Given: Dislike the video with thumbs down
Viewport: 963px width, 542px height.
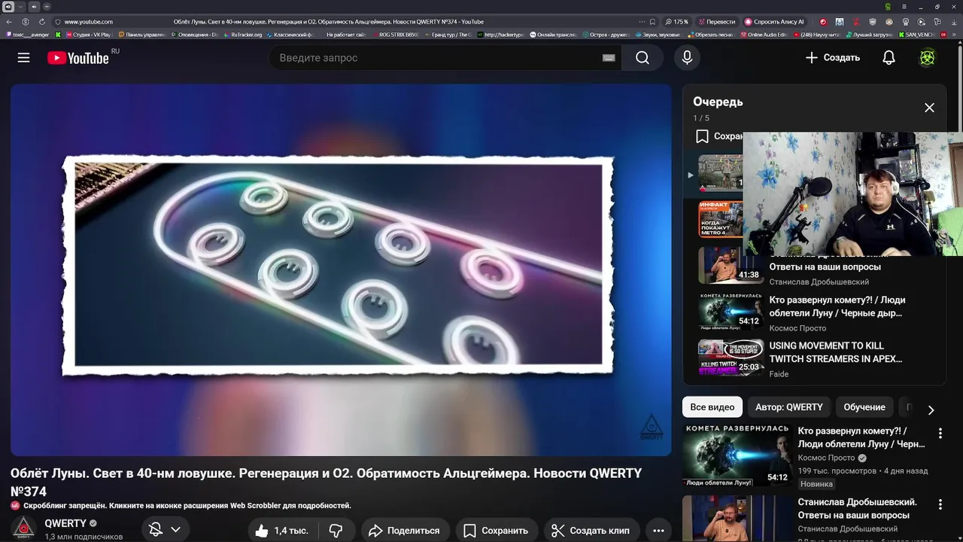Looking at the screenshot, I should 336,531.
